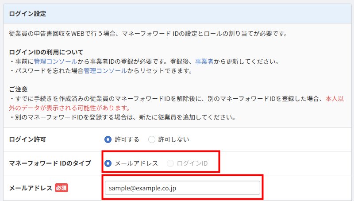
Task: Click the ログインID option label text
Action: pos(192,163)
